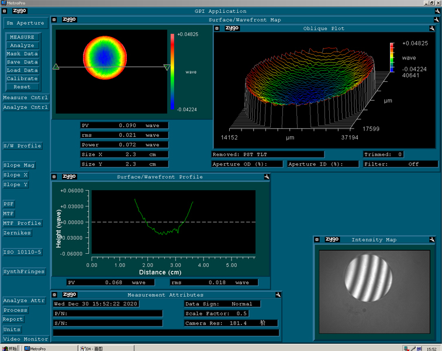Screen dimensions: 442x351
Task: Click the color scale bar in wavefront map
Action: tap(172, 71)
